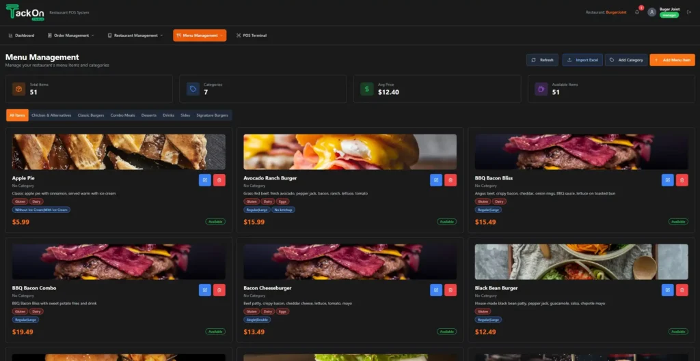Click the $12.40 average price value
Viewport: 700px width, 361px height.
pyautogui.click(x=388, y=92)
